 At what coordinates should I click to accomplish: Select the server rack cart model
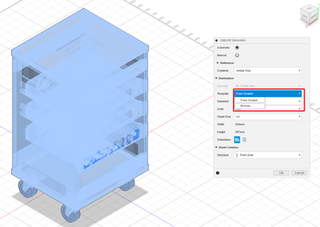coord(80,115)
